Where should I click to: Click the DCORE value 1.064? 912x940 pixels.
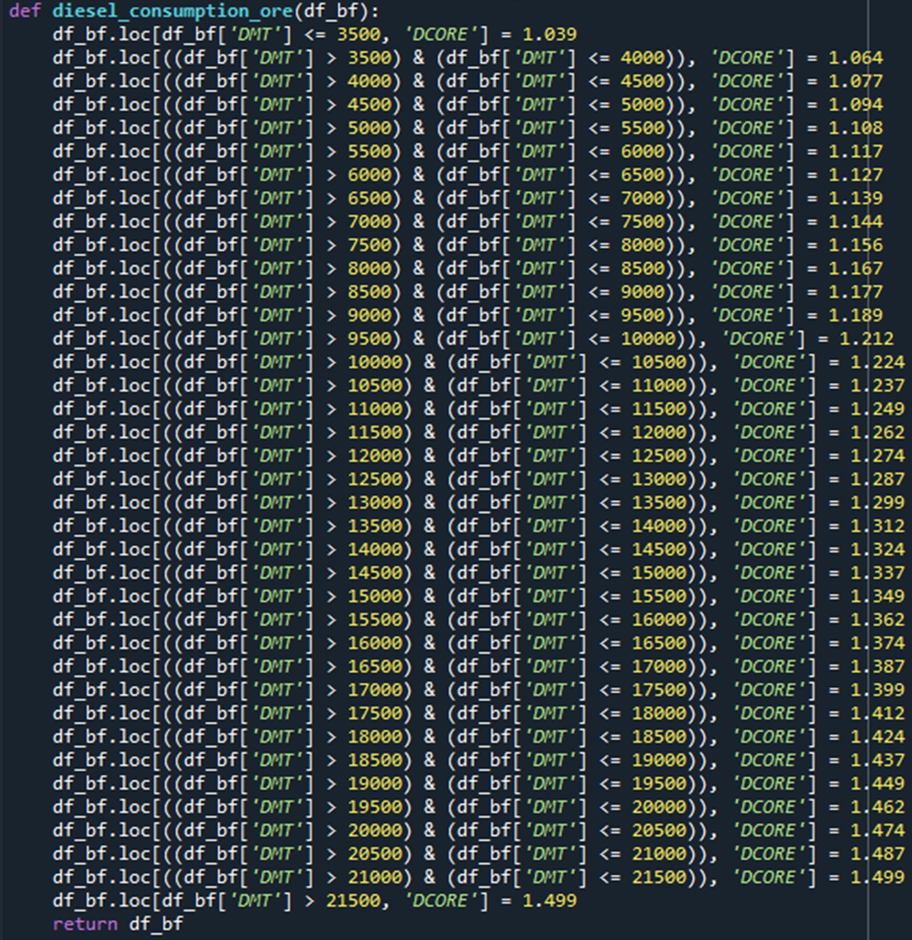click(855, 58)
